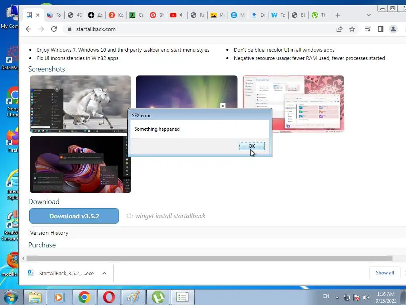Open the Chrome profile avatar icon
This screenshot has height=305, width=406.
click(x=393, y=29)
